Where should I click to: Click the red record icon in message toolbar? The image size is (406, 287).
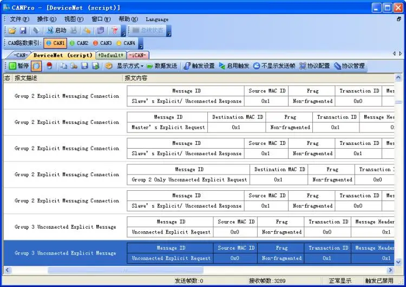pos(49,66)
